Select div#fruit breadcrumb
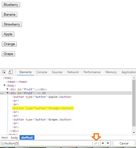136x148 pixels. tap(27, 137)
